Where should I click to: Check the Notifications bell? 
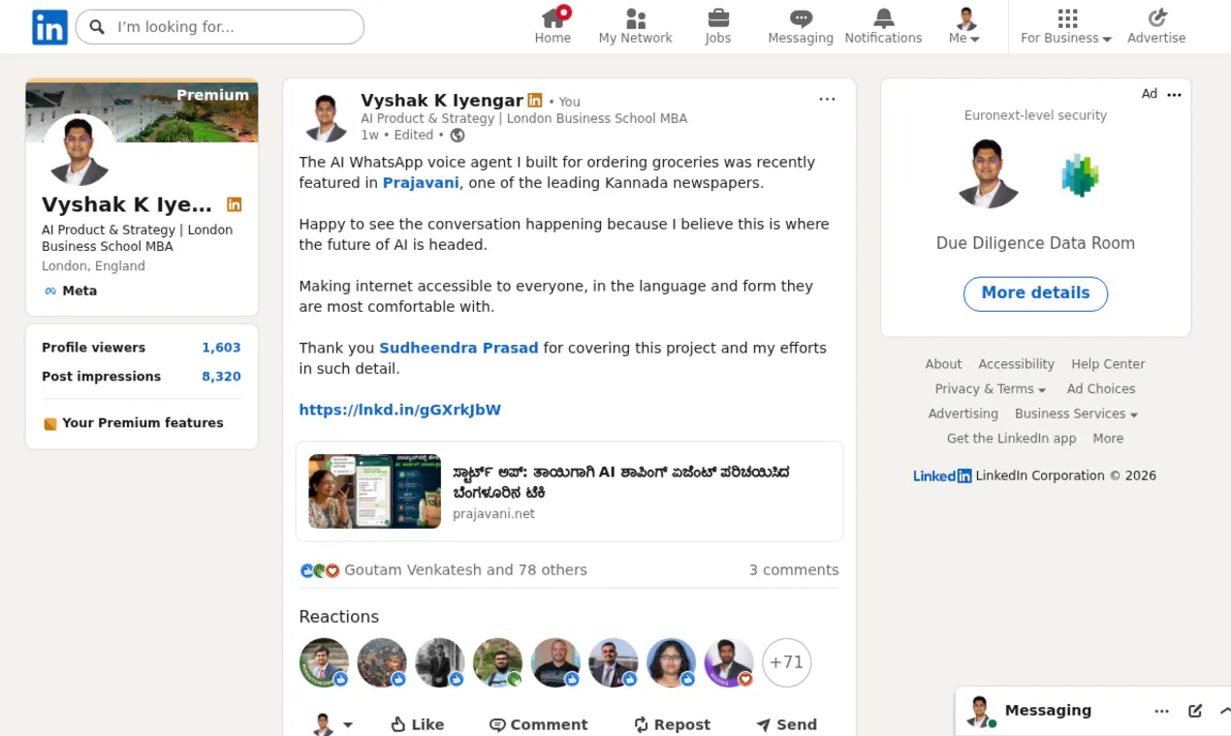(883, 26)
